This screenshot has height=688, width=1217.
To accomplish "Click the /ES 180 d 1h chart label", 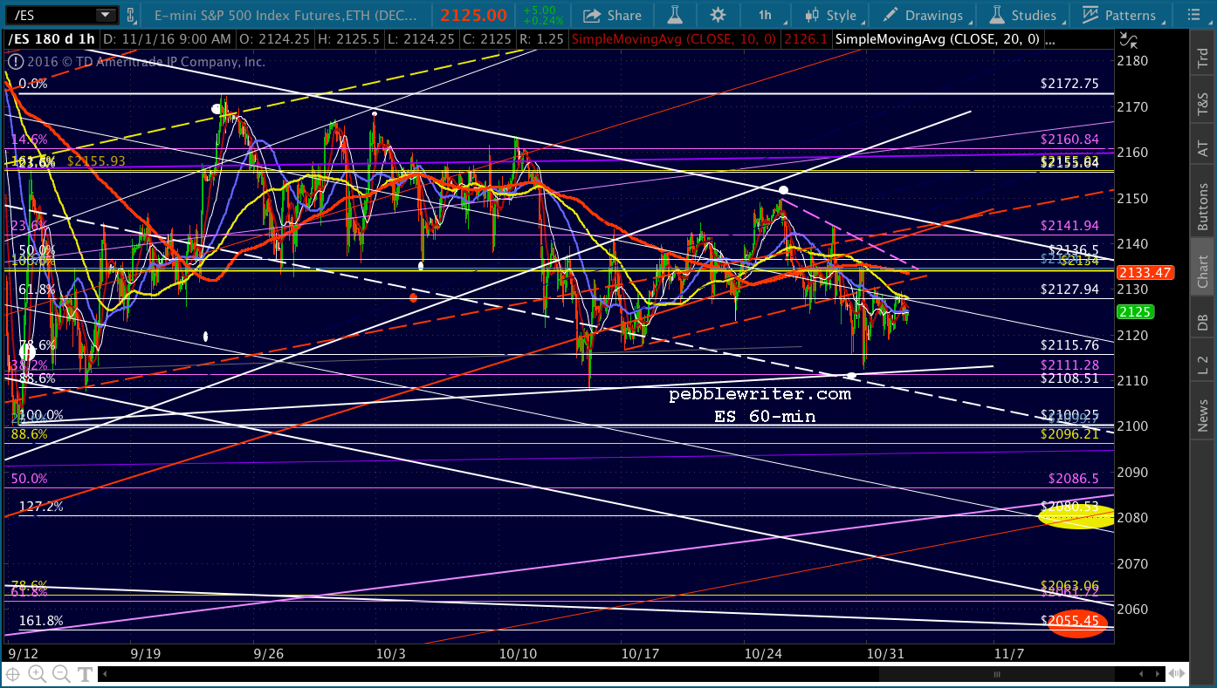I will (x=52, y=38).
